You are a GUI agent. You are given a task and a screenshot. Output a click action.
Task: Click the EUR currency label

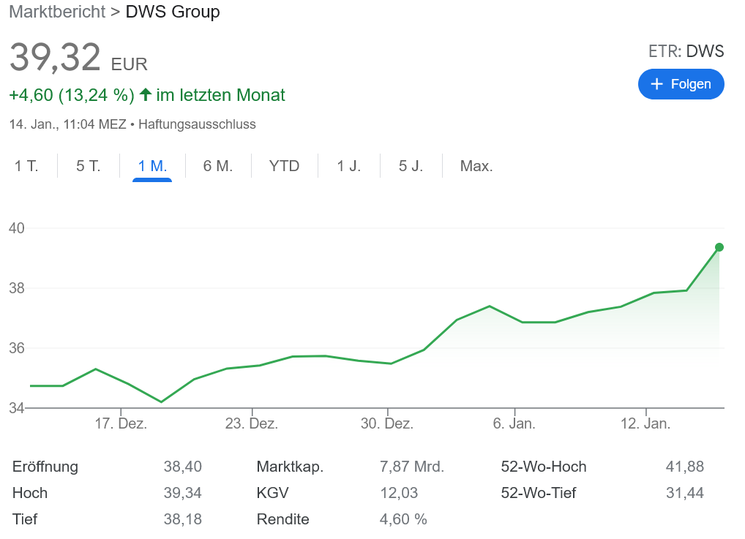point(130,64)
